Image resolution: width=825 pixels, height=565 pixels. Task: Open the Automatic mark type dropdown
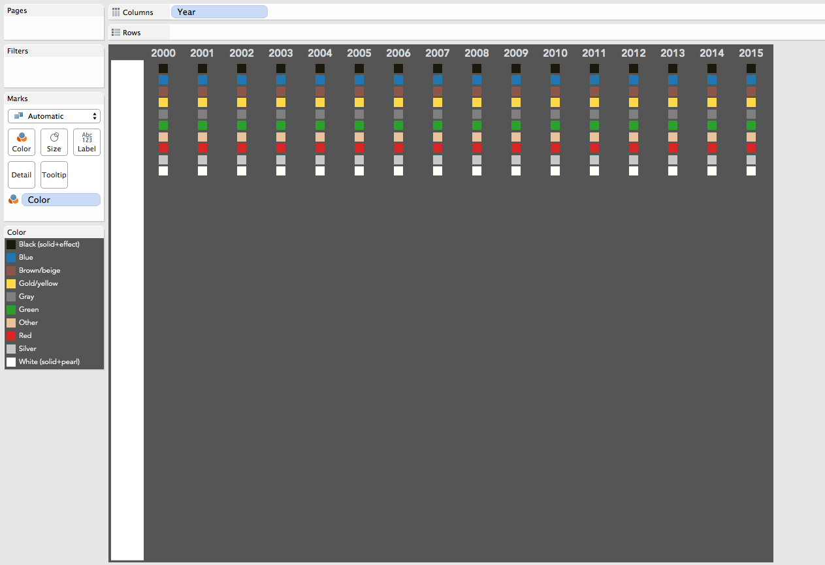(x=54, y=116)
